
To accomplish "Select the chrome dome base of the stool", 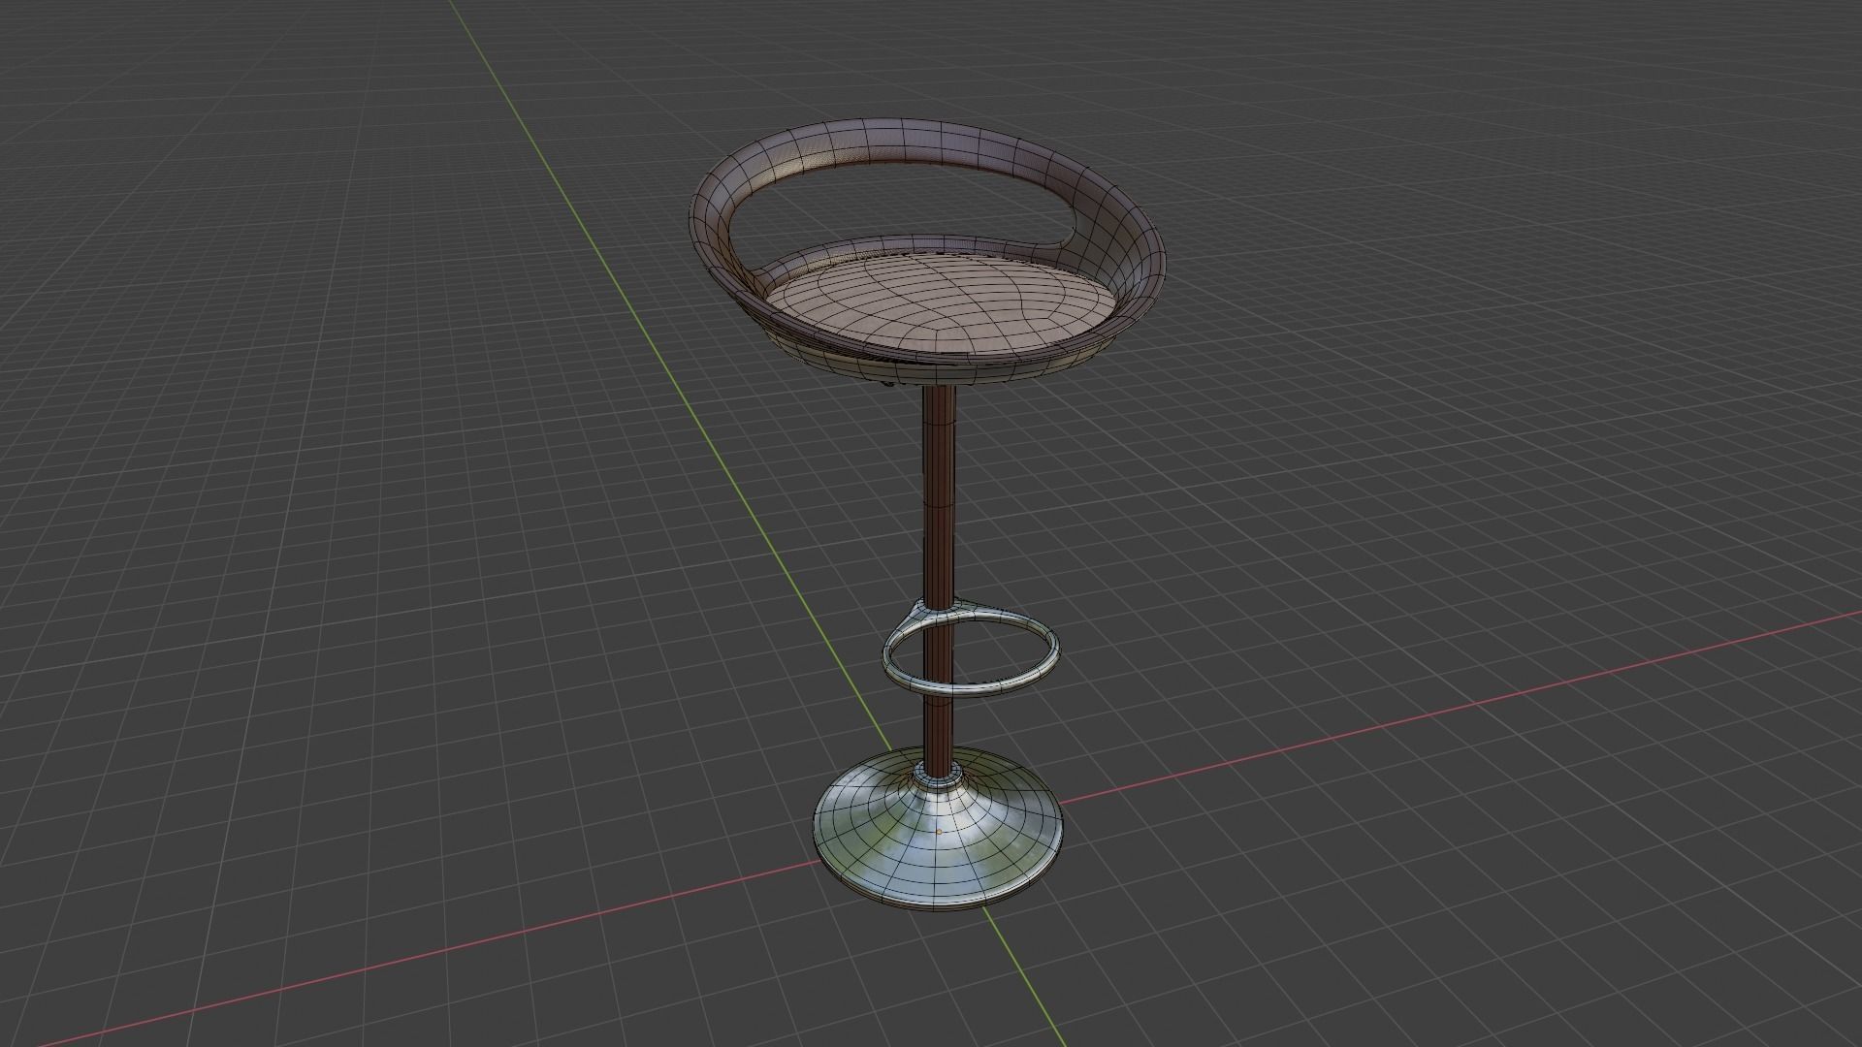I will click(937, 829).
